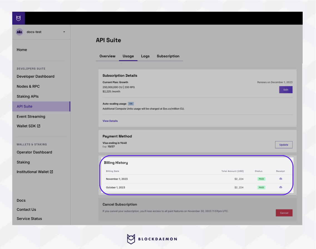Click the PAID status for October 1, 2023
The width and height of the screenshot is (316, 249).
261,187
